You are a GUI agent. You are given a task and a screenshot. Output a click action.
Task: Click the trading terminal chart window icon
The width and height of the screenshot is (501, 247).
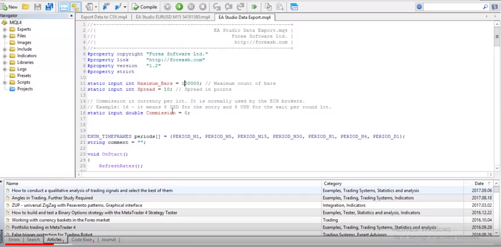[x=294, y=6]
